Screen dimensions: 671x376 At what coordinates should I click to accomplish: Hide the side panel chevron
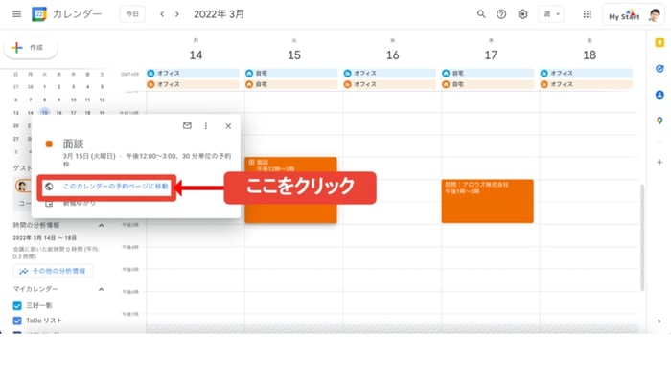coord(659,321)
